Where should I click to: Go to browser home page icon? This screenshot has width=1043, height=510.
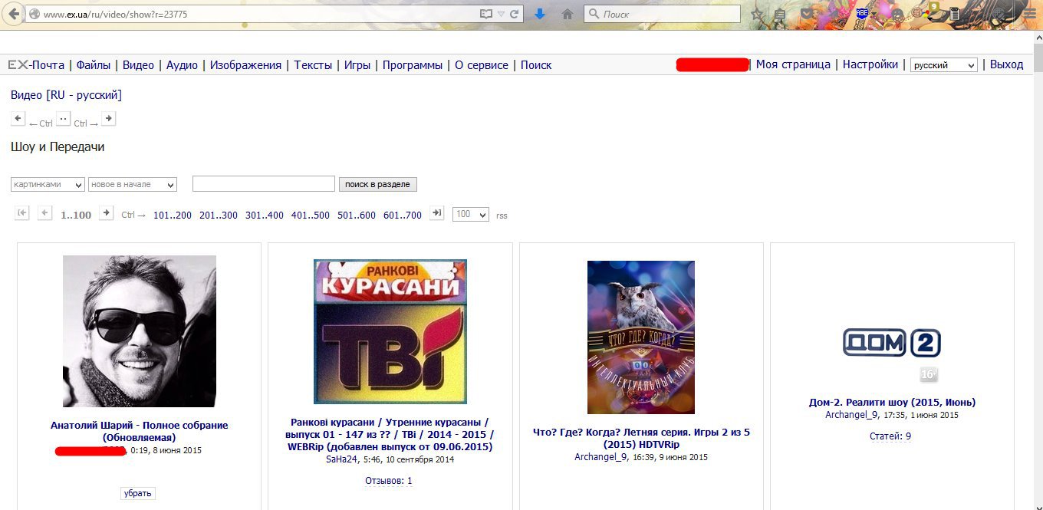tap(568, 14)
